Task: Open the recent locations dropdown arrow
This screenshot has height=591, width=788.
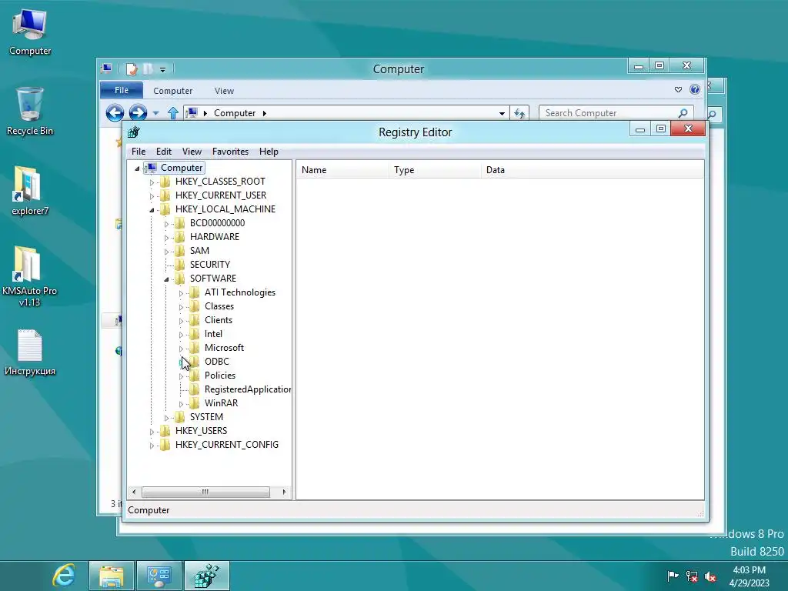Action: point(155,113)
